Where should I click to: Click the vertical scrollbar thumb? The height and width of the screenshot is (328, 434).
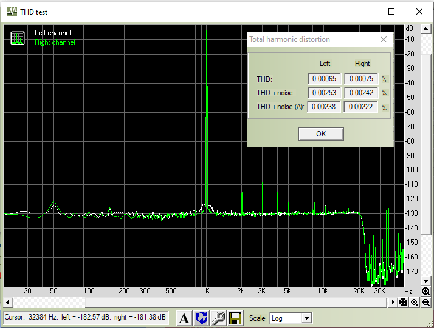click(425, 144)
